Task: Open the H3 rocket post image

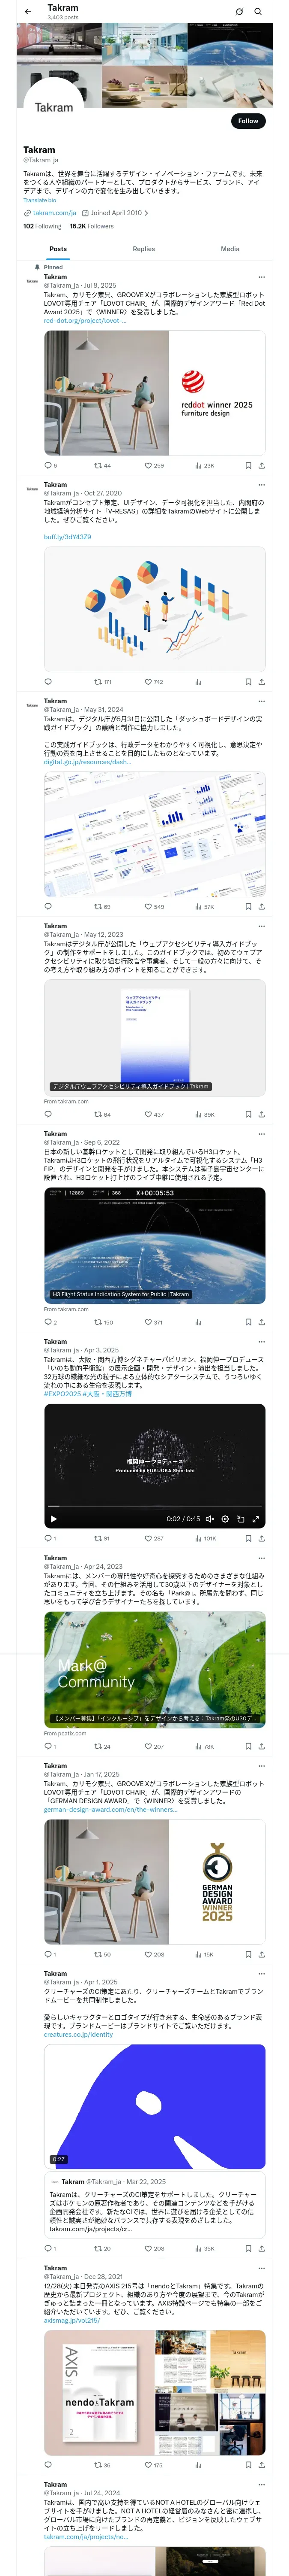Action: click(155, 1245)
